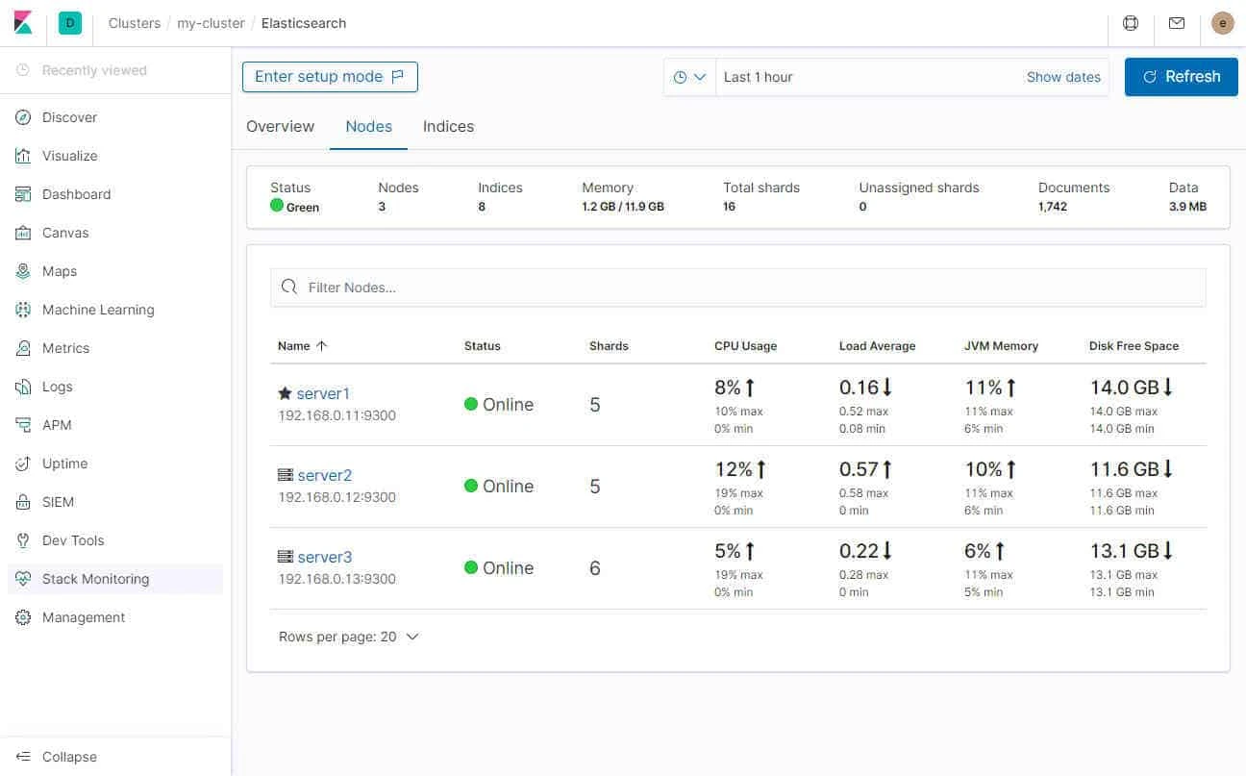The height and width of the screenshot is (776, 1246).
Task: Open the newsfeed icon in top bar
Action: (1176, 23)
